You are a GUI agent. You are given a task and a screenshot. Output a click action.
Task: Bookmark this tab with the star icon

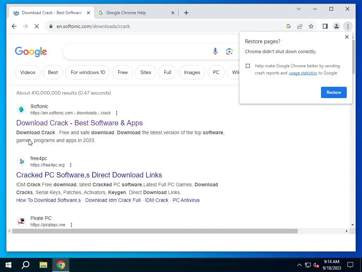point(311,26)
